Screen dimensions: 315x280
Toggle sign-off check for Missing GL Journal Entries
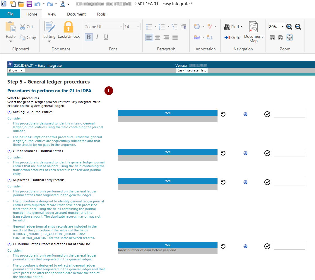point(267,114)
